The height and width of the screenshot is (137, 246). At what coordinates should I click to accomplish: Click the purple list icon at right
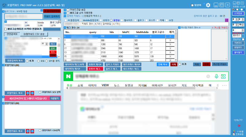227,20
